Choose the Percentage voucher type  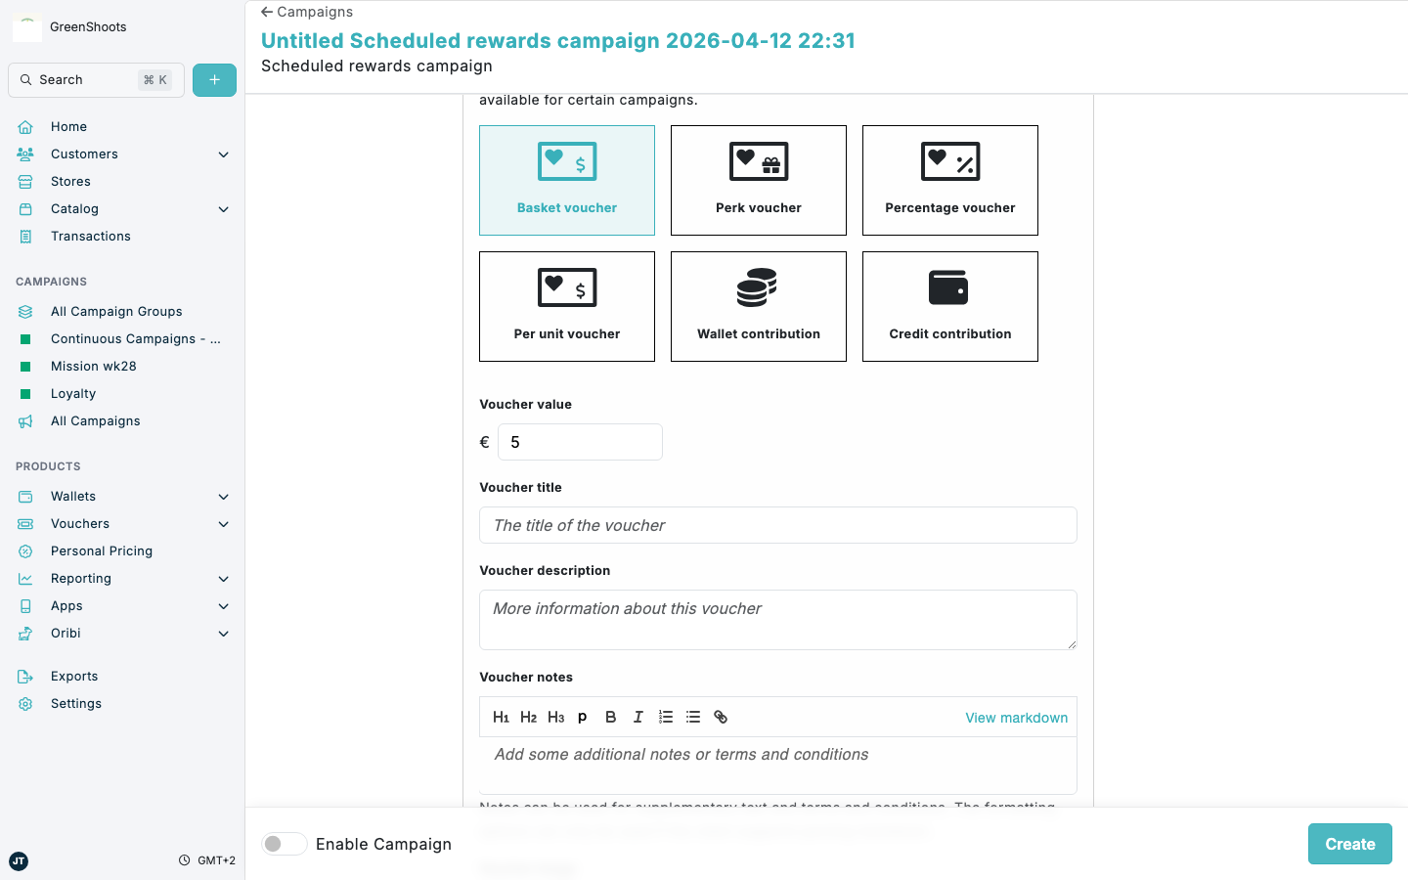pos(950,180)
